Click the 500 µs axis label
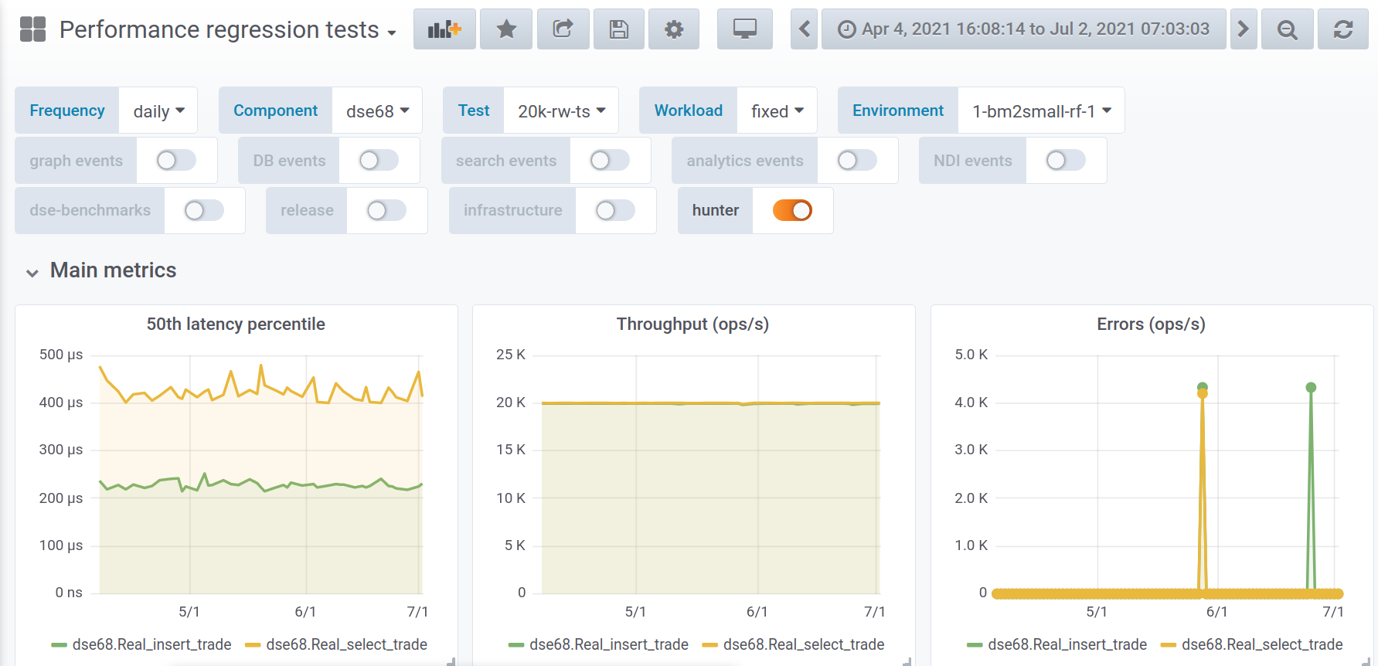 (x=61, y=355)
